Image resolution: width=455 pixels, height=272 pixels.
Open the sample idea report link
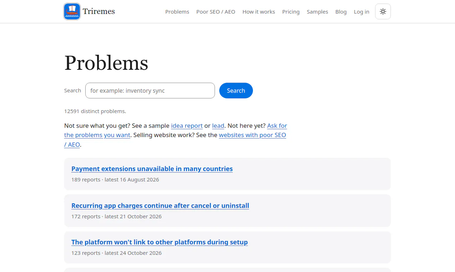(x=187, y=126)
